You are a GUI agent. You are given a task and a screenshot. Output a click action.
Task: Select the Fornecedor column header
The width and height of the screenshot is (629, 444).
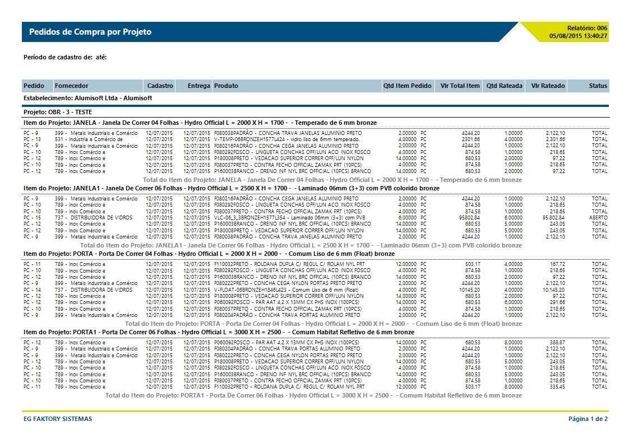coord(71,86)
